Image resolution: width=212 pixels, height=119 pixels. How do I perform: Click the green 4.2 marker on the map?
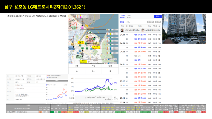click(x=83, y=48)
